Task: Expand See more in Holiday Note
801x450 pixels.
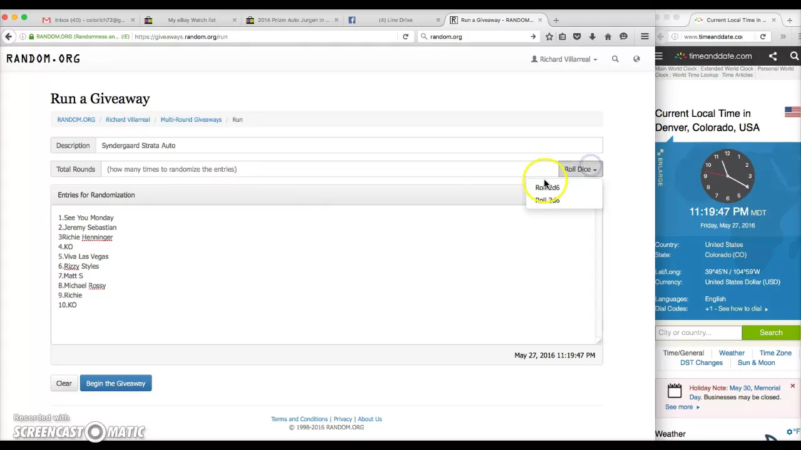Action: (x=682, y=407)
